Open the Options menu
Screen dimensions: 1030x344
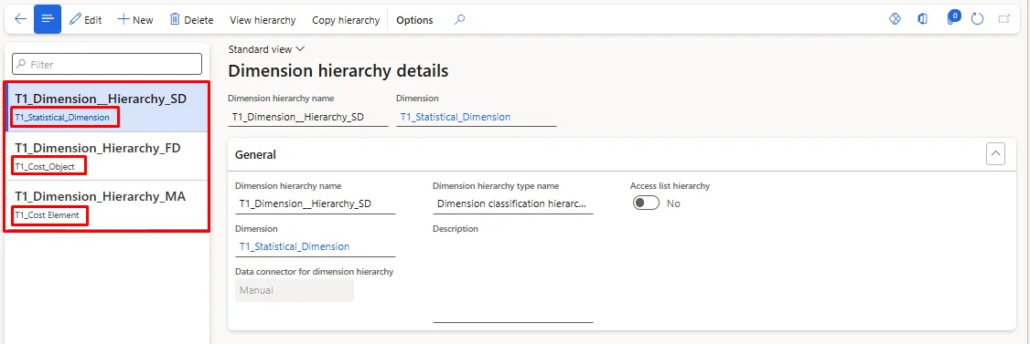pos(414,20)
